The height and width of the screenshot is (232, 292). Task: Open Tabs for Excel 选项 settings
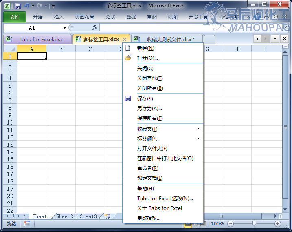pos(165,199)
